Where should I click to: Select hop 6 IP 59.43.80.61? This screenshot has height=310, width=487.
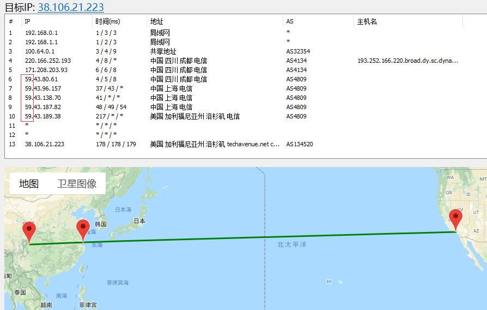coord(41,79)
